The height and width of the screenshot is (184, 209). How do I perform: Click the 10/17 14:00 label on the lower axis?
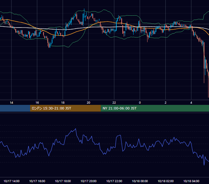[x=11, y=181]
